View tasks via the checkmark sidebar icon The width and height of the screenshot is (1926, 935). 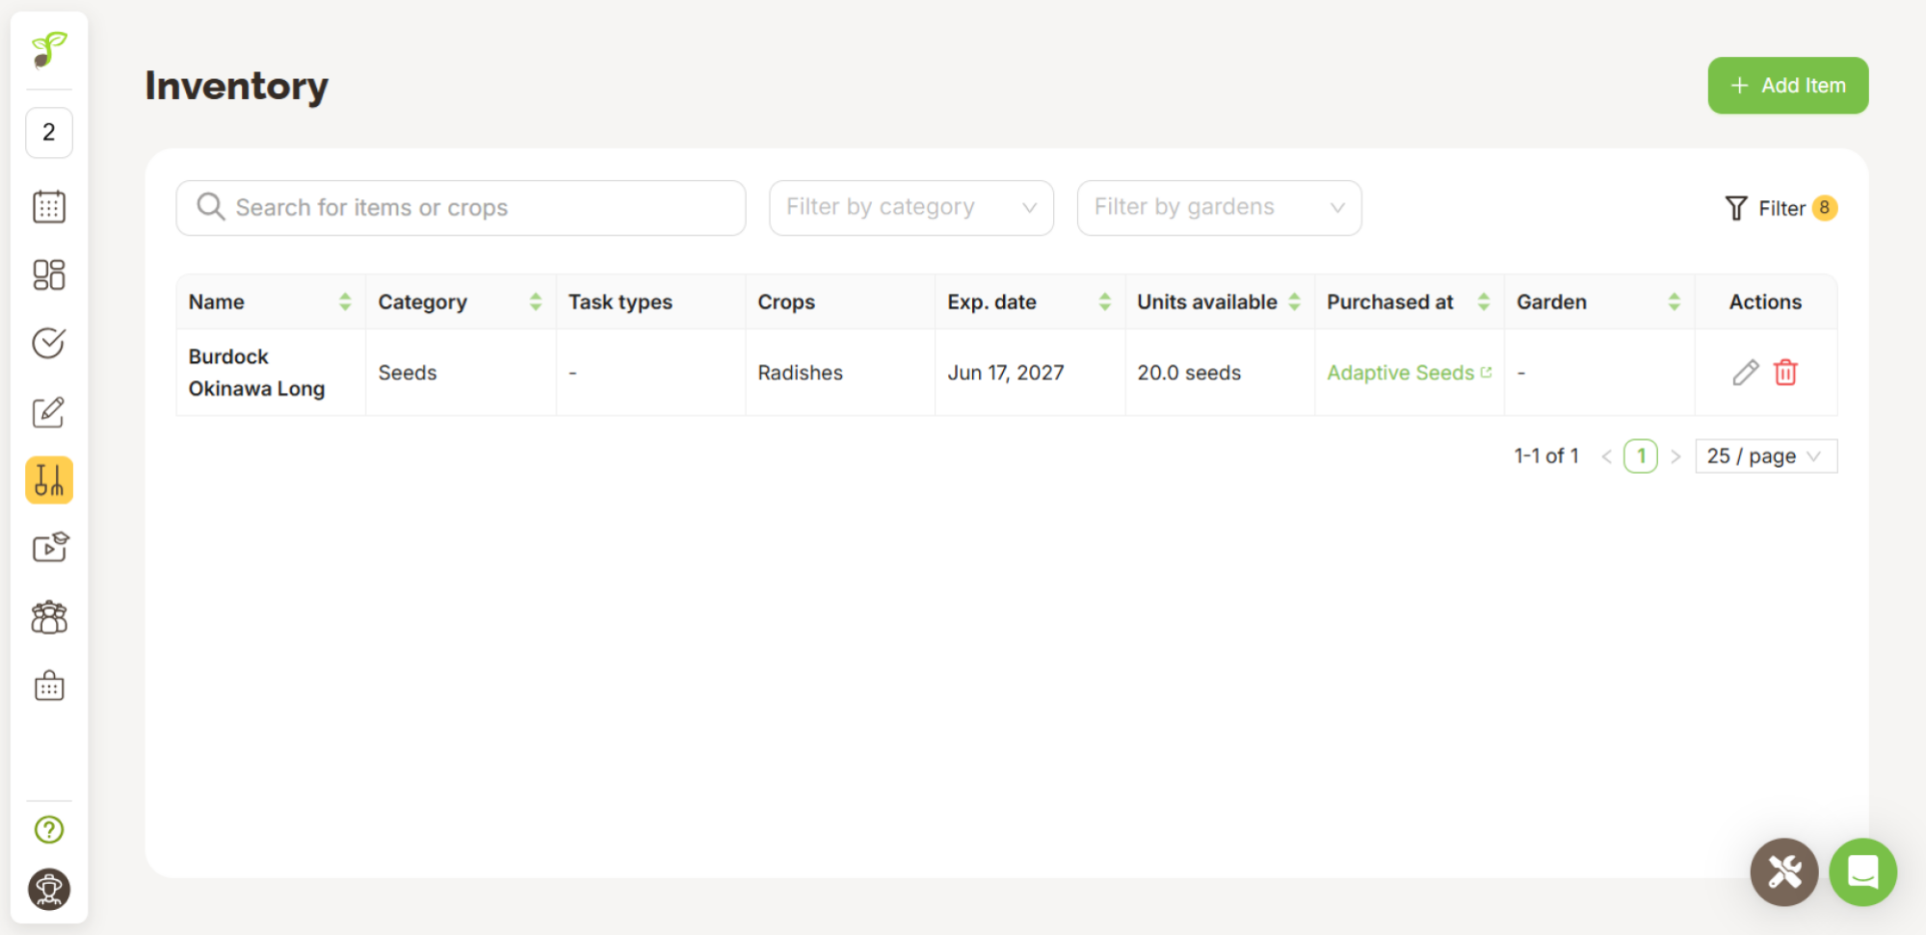48,343
